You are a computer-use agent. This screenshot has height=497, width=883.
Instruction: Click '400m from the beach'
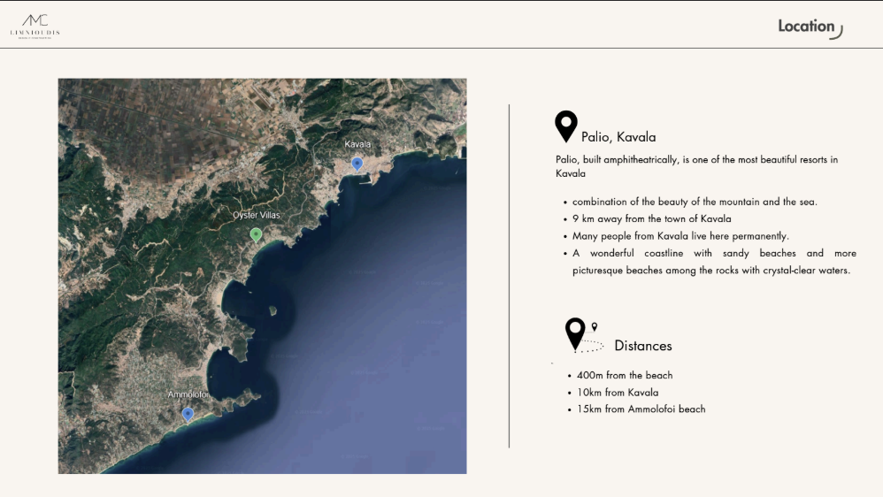tap(625, 376)
